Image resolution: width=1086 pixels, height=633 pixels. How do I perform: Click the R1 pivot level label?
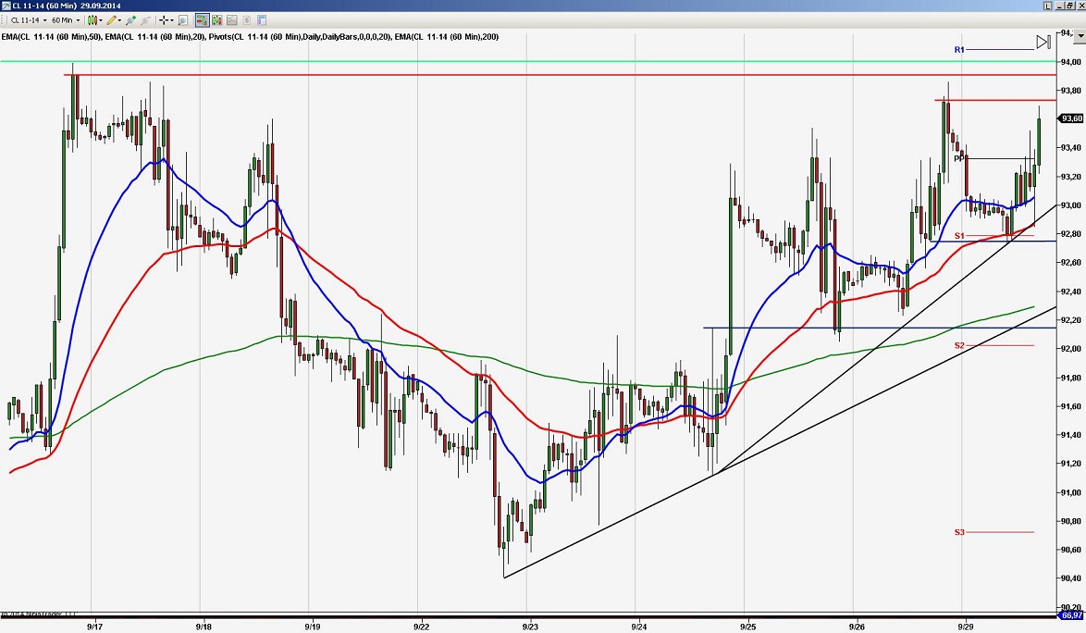958,49
